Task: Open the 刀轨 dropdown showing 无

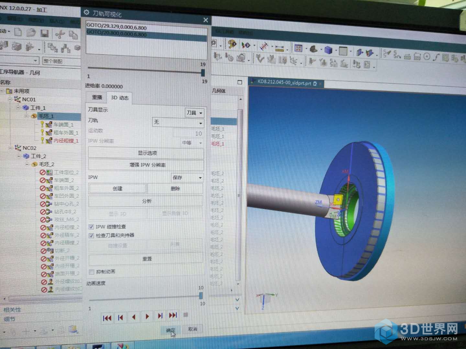Action: click(x=178, y=122)
